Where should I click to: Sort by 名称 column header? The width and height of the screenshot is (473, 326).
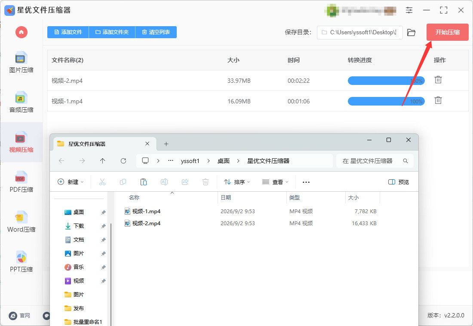pos(134,197)
